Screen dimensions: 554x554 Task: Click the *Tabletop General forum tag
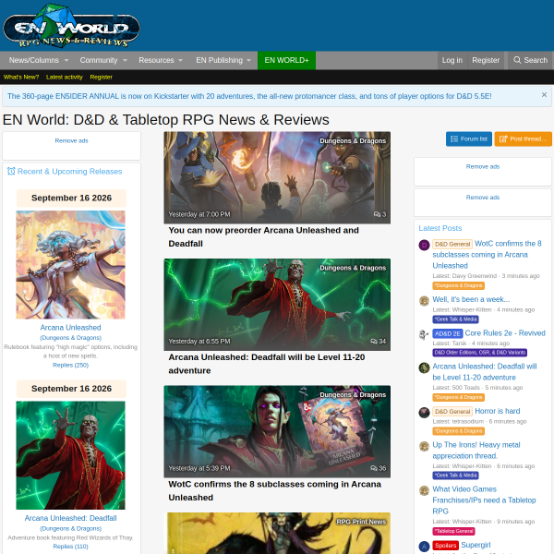(453, 531)
